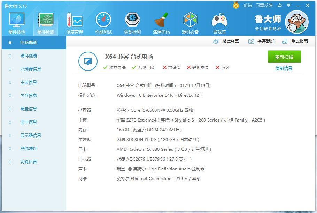
Task: Click the 独立显卡 checkmark item
Action: point(114,67)
